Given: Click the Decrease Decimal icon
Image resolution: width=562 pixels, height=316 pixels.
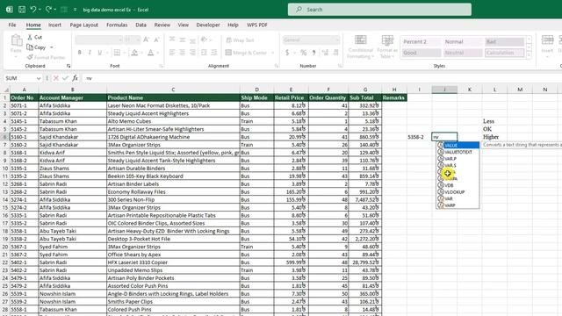Looking at the screenshot, I should click(335, 53).
